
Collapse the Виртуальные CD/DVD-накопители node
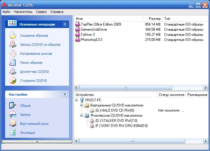(x=81, y=105)
